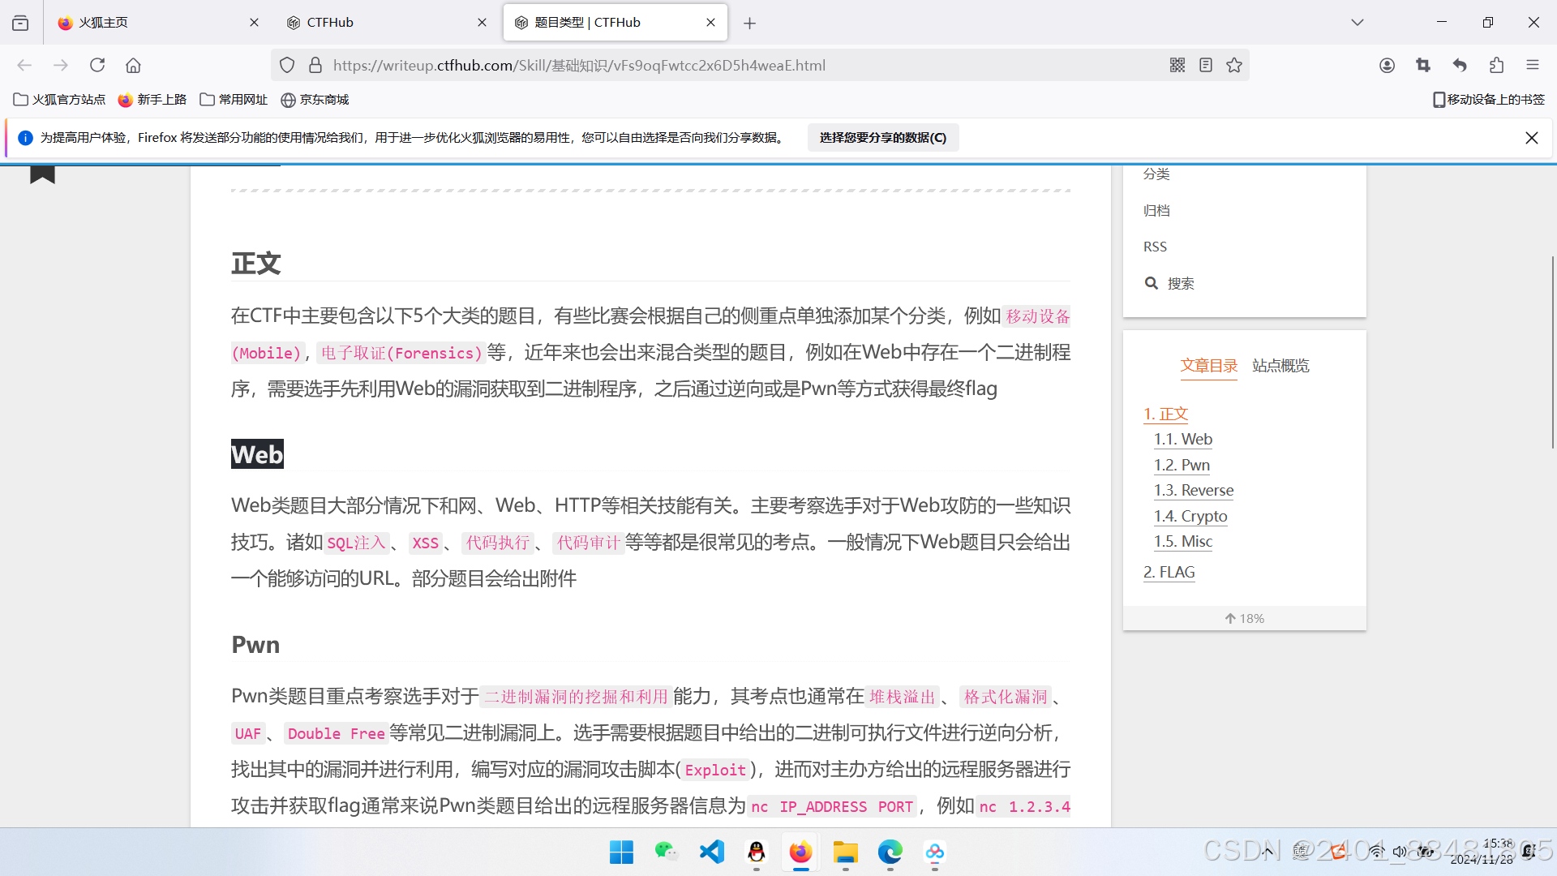Image resolution: width=1557 pixels, height=876 pixels.
Task: Jump to 1.1. Web section
Action: pos(1182,439)
